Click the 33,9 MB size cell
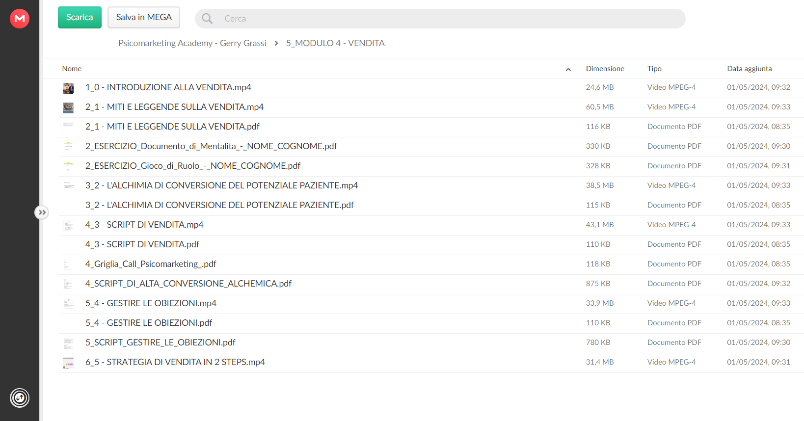 [x=600, y=303]
